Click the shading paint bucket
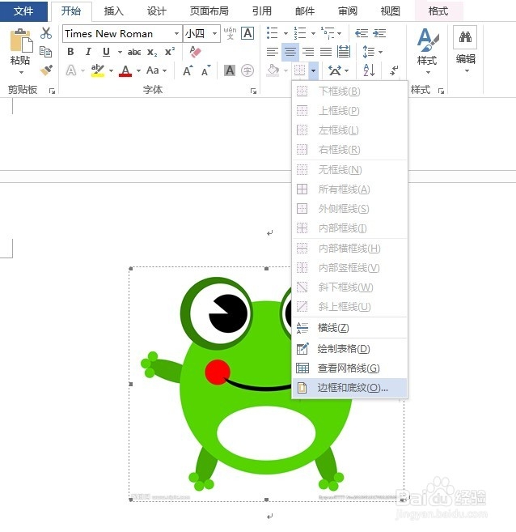Image resolution: width=516 pixels, height=532 pixels. pyautogui.click(x=273, y=70)
